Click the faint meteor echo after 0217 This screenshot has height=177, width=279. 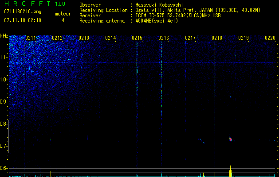[202, 141]
